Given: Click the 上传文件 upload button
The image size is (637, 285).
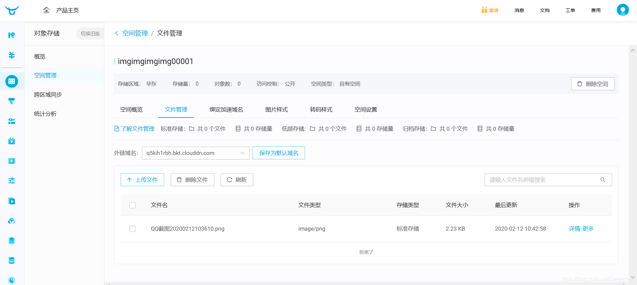Looking at the screenshot, I should click(142, 179).
